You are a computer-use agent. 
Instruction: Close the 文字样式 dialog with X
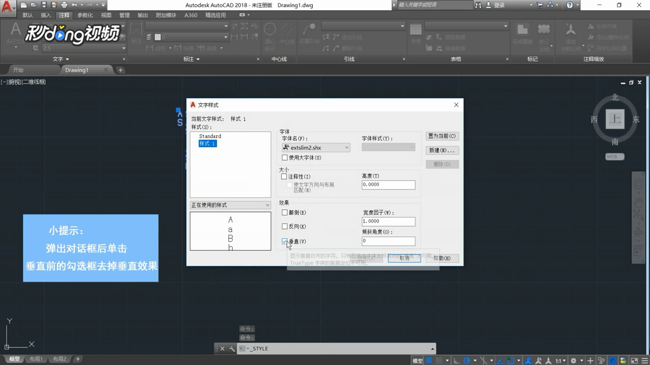(456, 105)
